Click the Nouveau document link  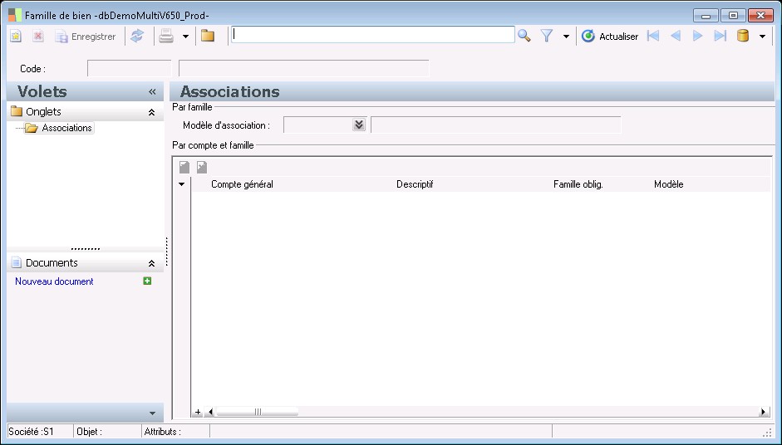(54, 281)
